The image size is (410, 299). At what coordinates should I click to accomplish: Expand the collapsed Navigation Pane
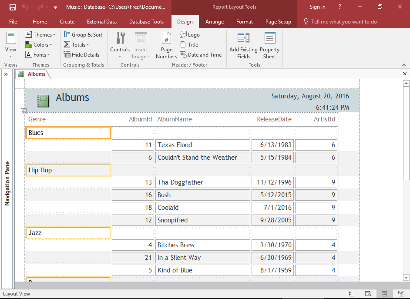pyautogui.click(x=6, y=74)
